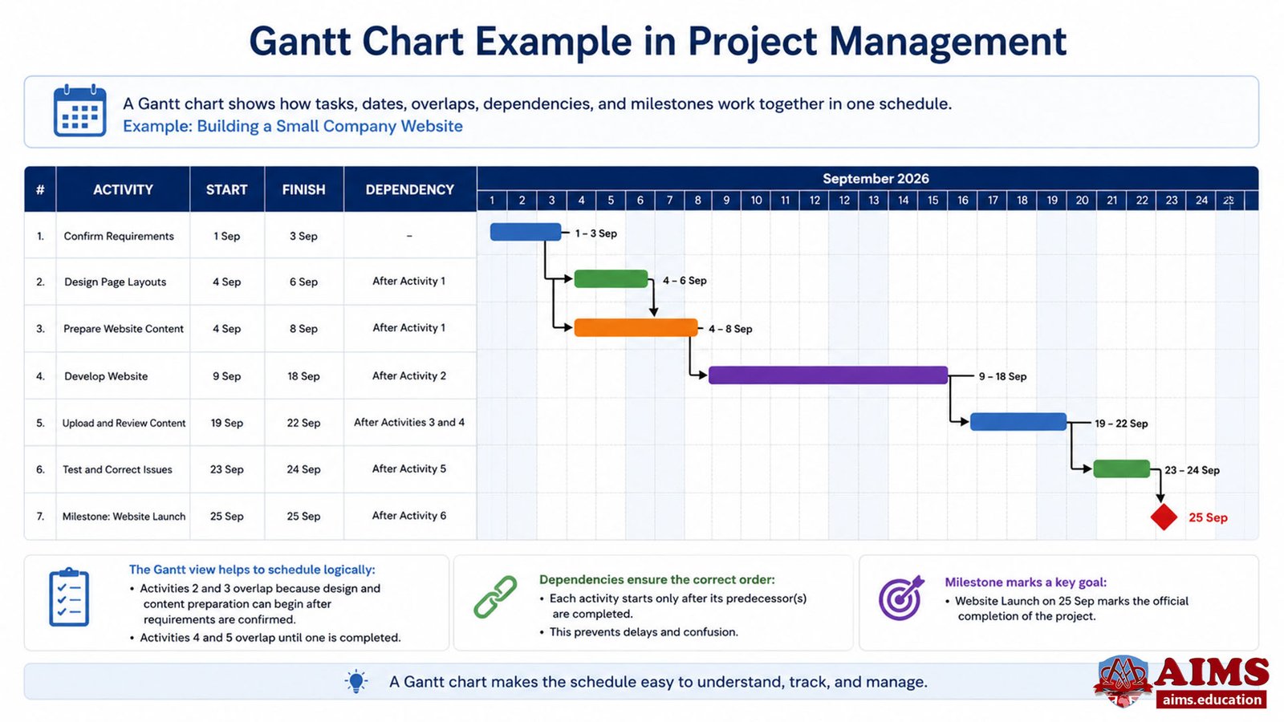Click the red '25 Sep' milestone label
Image resolution: width=1284 pixels, height=722 pixels.
pos(1208,517)
